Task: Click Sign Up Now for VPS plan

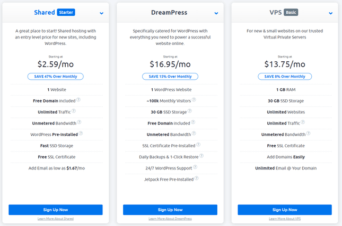Action: (x=285, y=210)
